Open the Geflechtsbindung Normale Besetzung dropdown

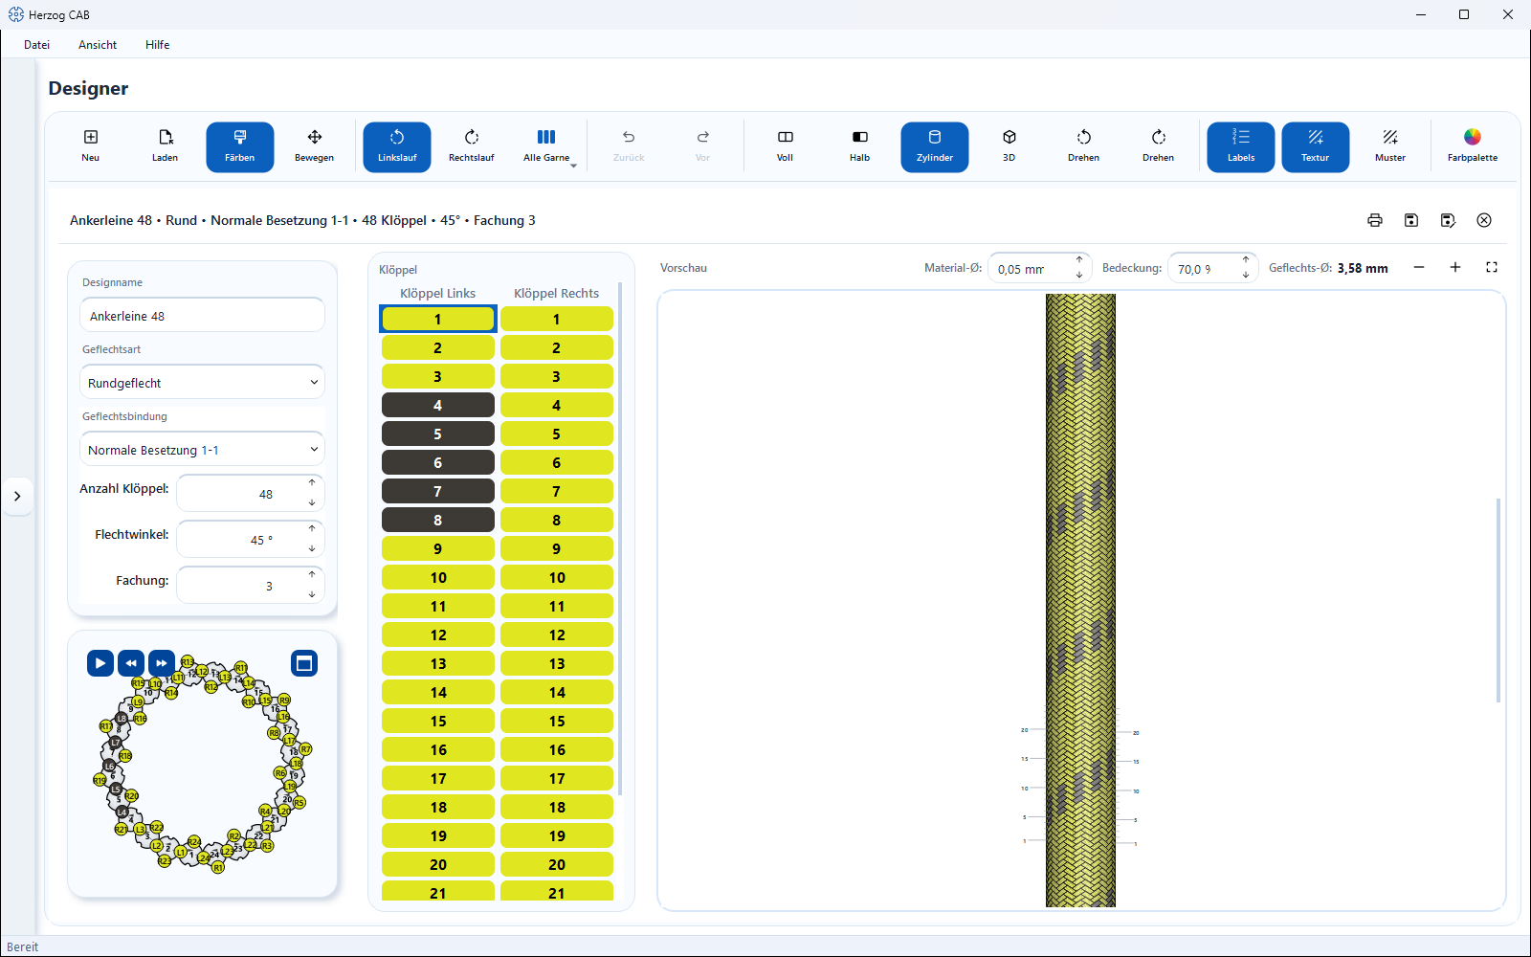(x=202, y=450)
